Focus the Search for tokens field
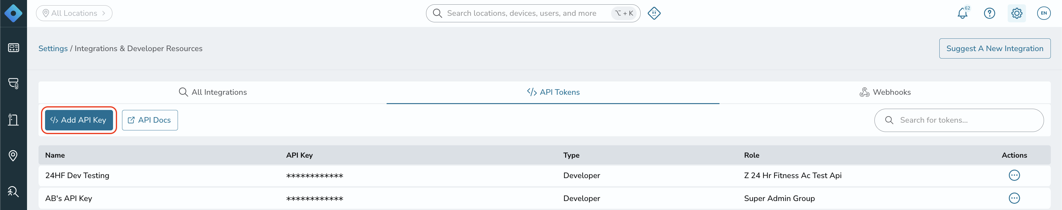This screenshot has width=1062, height=210. coord(959,120)
